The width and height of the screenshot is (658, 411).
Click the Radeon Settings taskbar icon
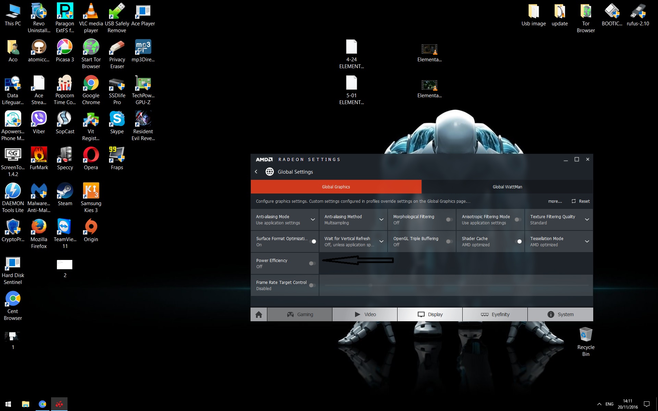pos(59,404)
